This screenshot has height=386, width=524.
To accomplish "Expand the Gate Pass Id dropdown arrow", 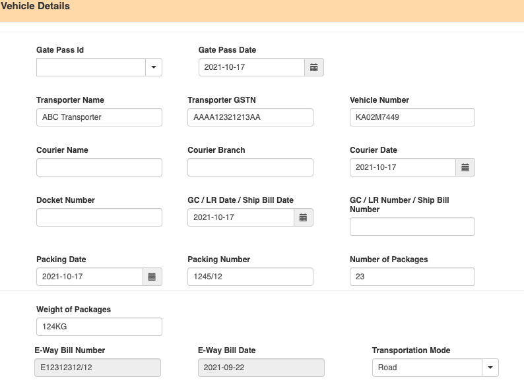I will 154,67.
